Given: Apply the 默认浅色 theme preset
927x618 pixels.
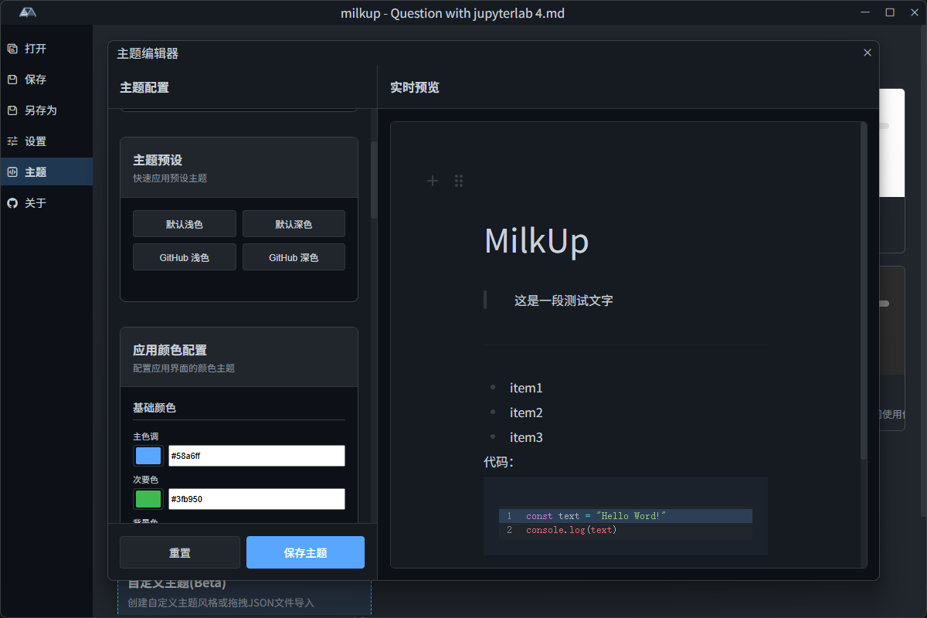Looking at the screenshot, I should click(x=185, y=223).
